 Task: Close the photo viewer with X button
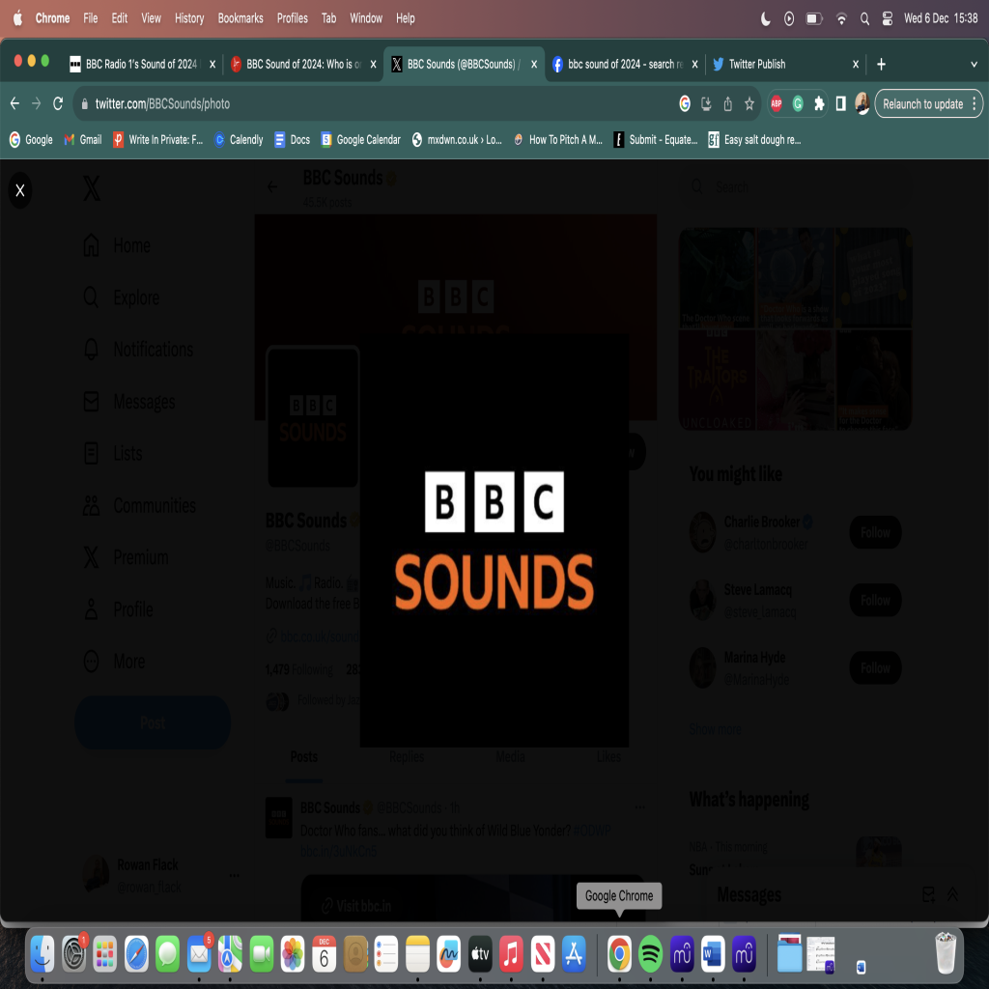click(x=19, y=190)
